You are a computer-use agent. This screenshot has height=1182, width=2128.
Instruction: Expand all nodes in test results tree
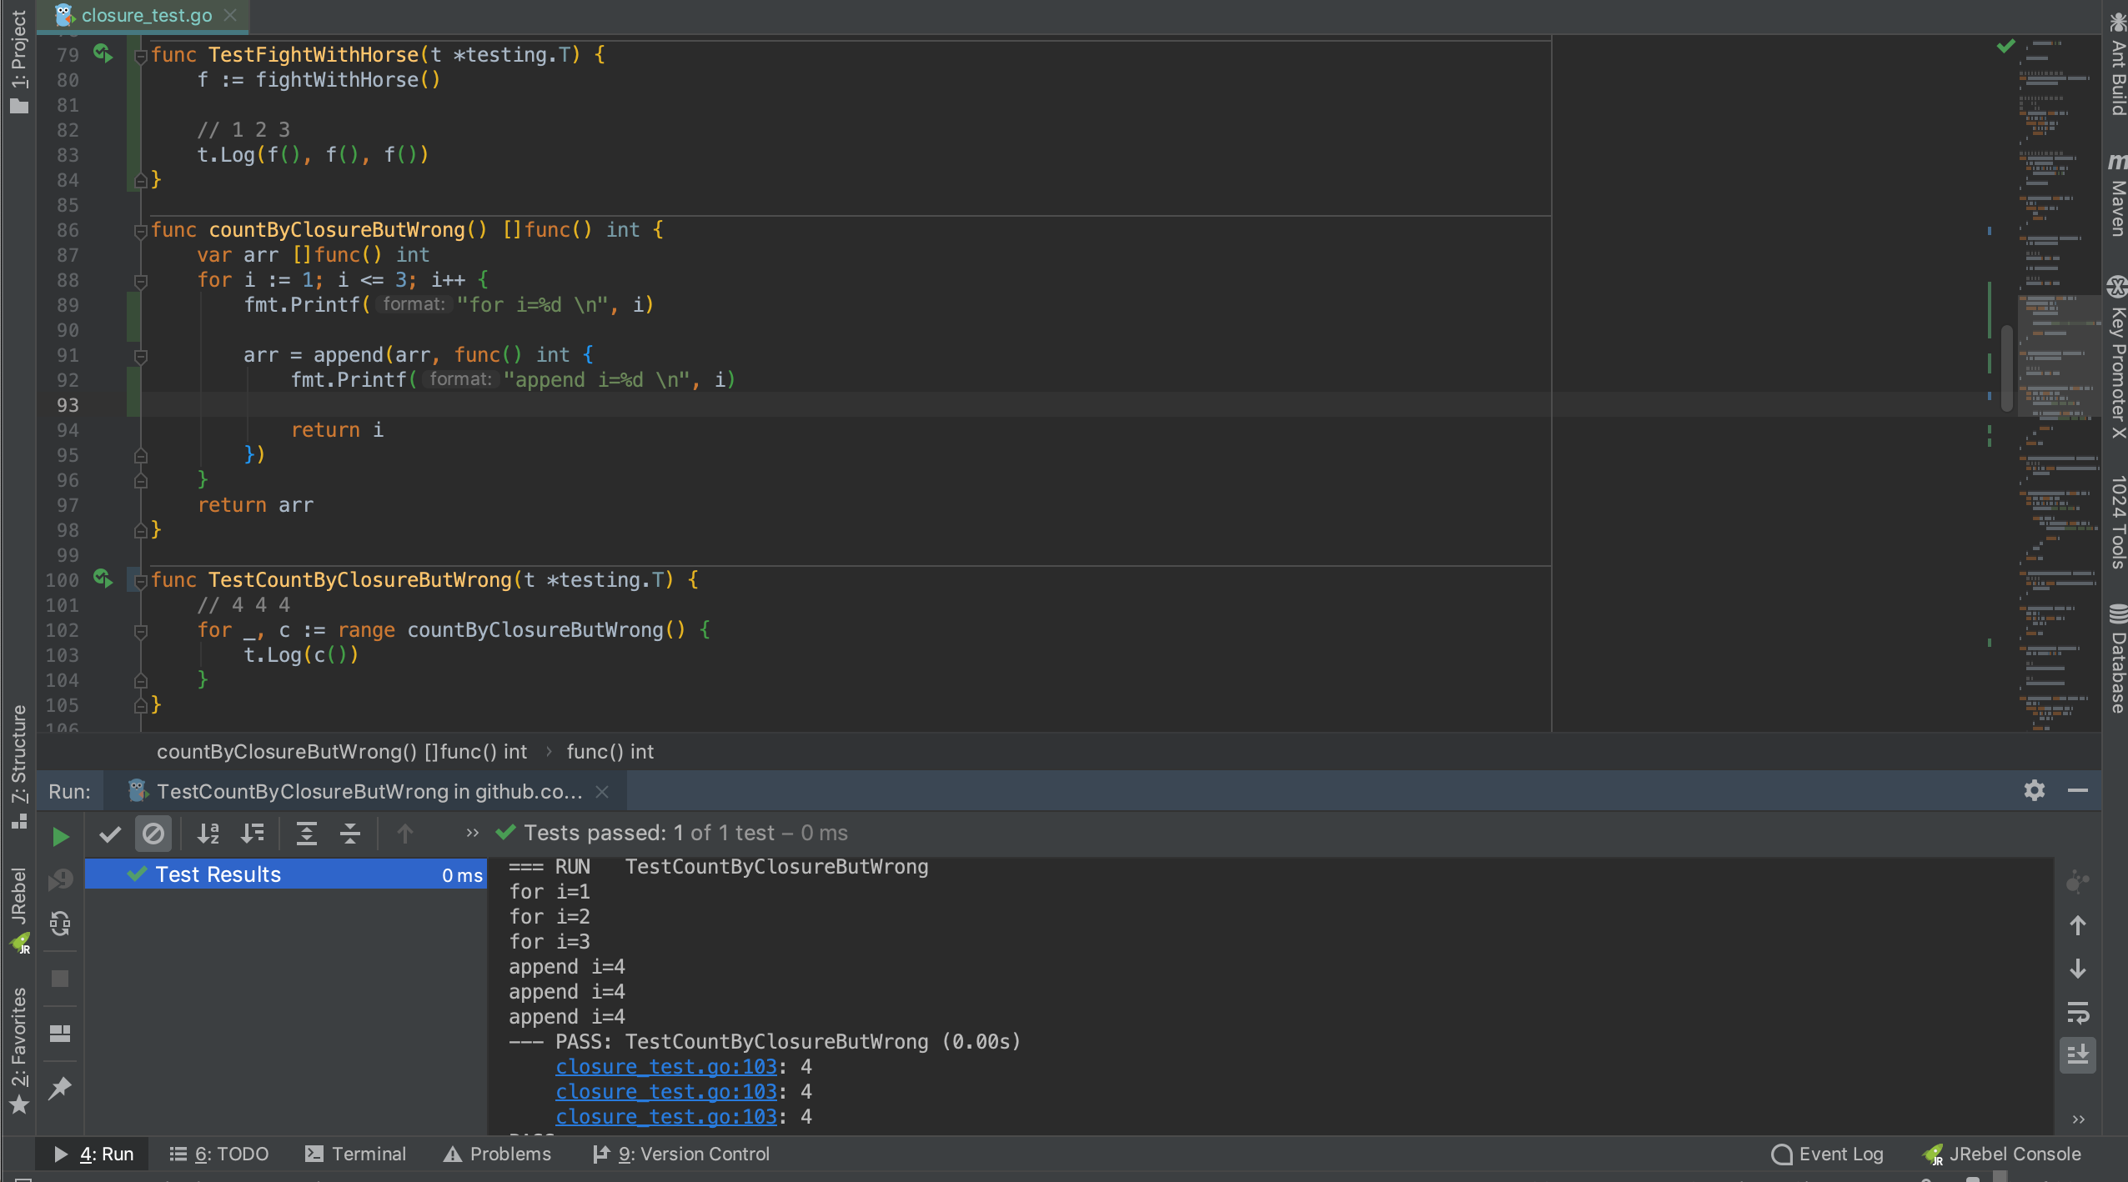point(307,834)
